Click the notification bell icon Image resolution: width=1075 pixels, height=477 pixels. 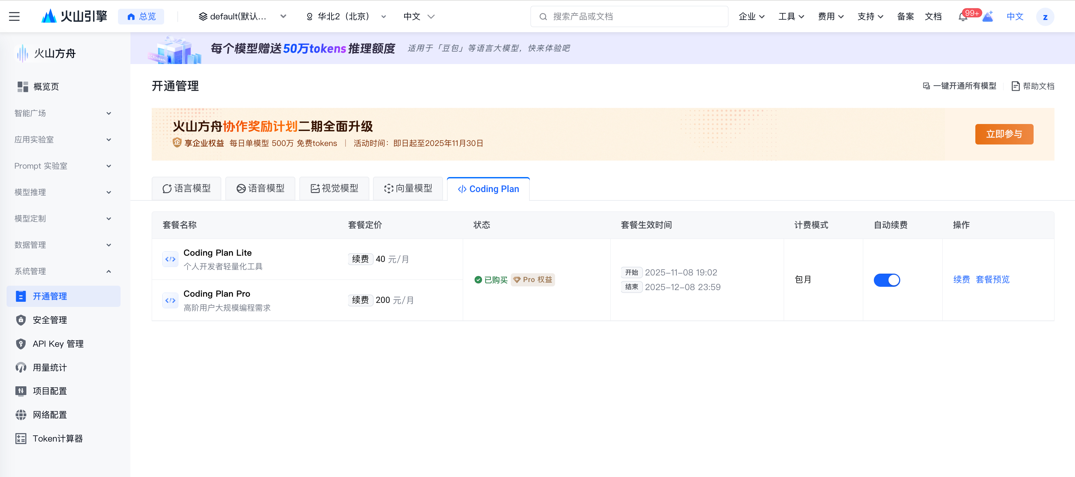pyautogui.click(x=962, y=17)
